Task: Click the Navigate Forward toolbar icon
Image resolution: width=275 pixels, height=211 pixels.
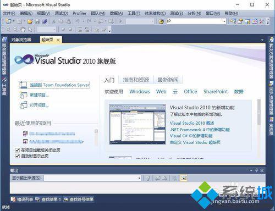Action: (111, 21)
